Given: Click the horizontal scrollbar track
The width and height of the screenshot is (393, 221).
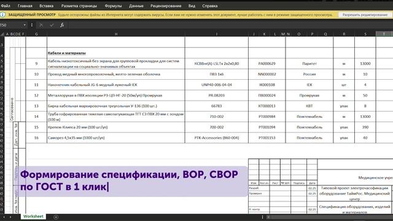Looking at the screenshot, I should pos(331,217).
